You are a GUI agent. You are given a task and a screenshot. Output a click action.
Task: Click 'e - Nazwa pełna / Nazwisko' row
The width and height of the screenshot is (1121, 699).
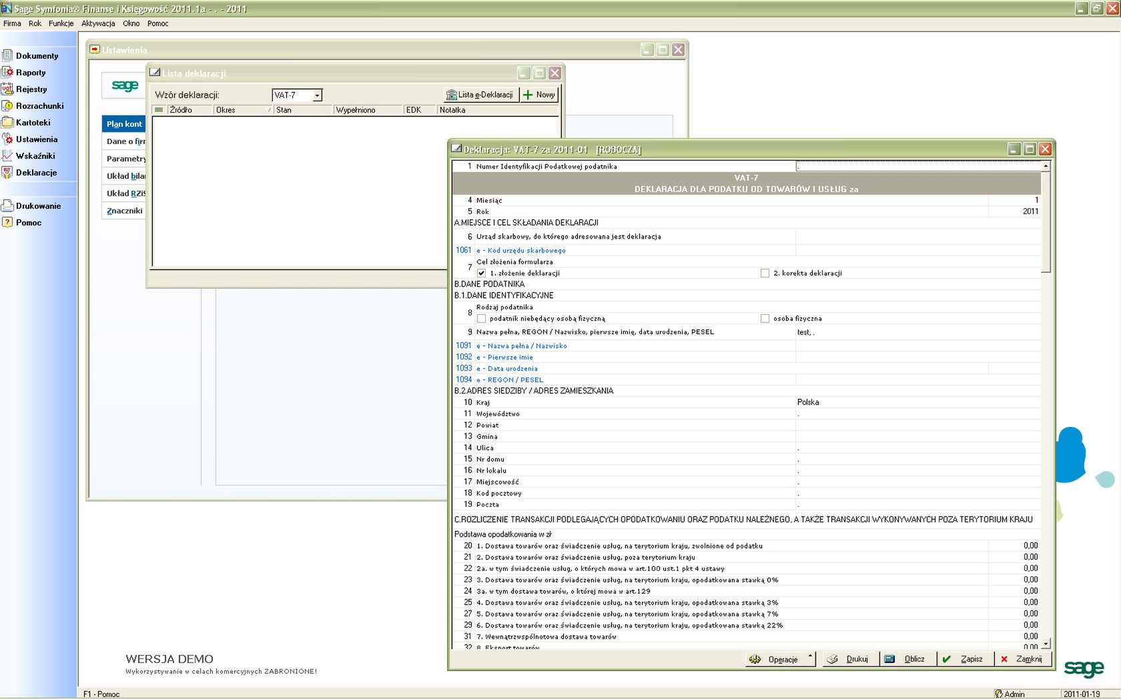point(746,345)
